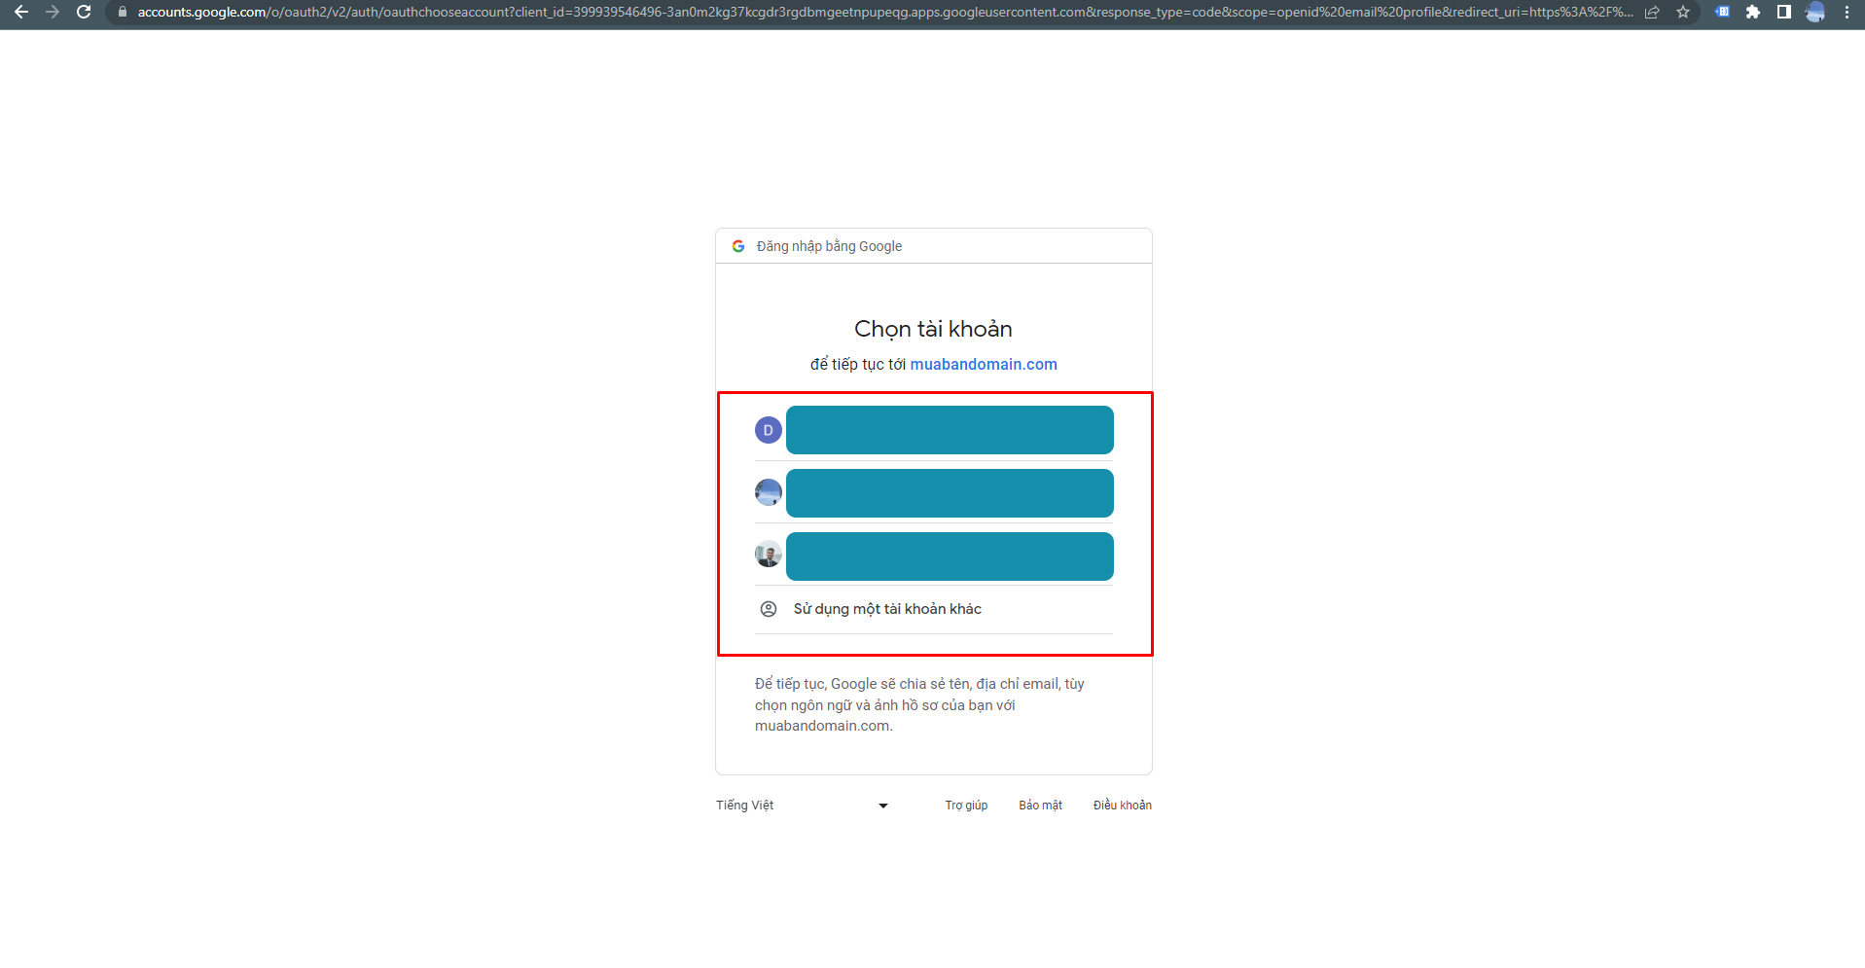Click the padlock site info icon
This screenshot has width=1865, height=968.
tap(123, 13)
